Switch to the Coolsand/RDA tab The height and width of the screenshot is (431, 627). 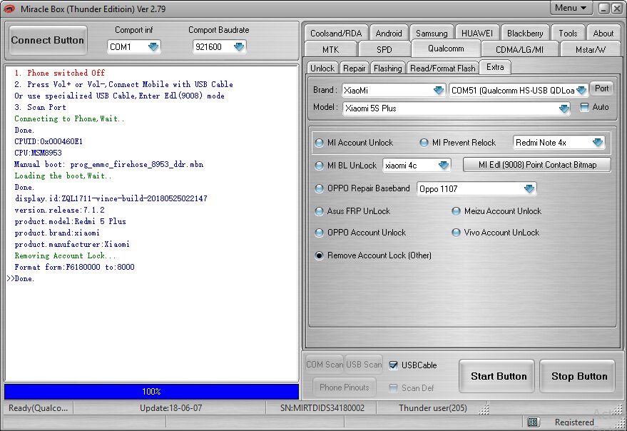pos(336,34)
